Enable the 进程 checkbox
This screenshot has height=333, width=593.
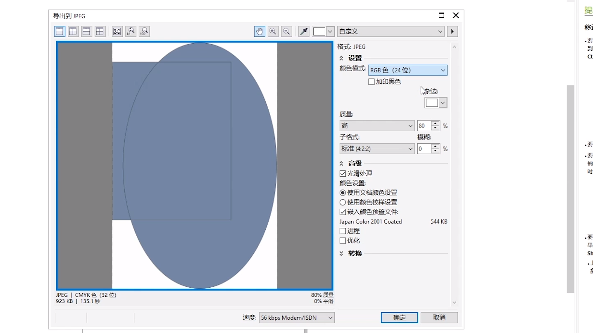click(x=343, y=231)
